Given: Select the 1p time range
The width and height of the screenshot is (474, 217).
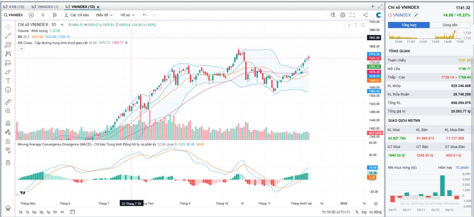Looking at the screenshot, I should pos(48,212).
